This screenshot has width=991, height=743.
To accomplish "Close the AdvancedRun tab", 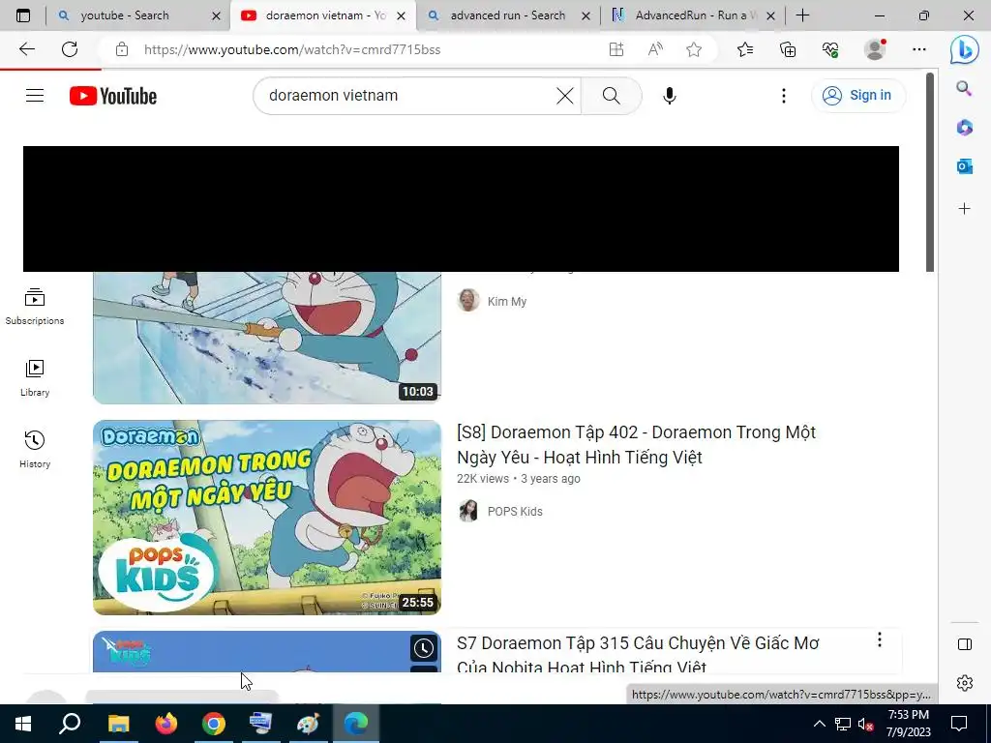I will pyautogui.click(x=770, y=15).
